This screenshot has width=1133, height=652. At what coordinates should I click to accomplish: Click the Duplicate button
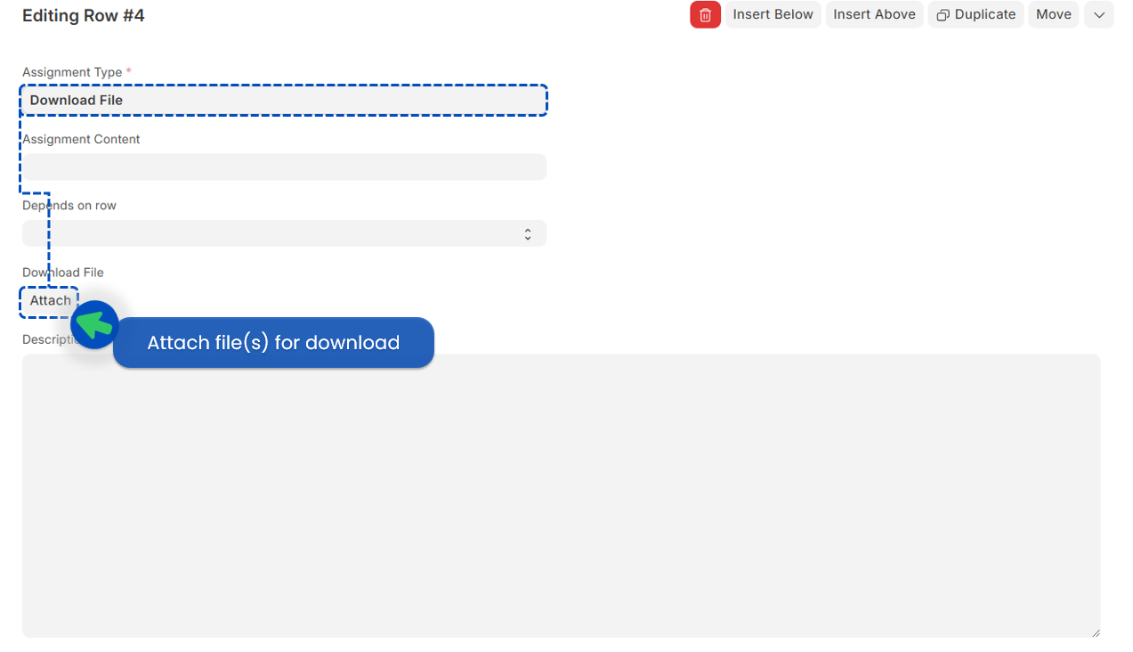(x=975, y=14)
